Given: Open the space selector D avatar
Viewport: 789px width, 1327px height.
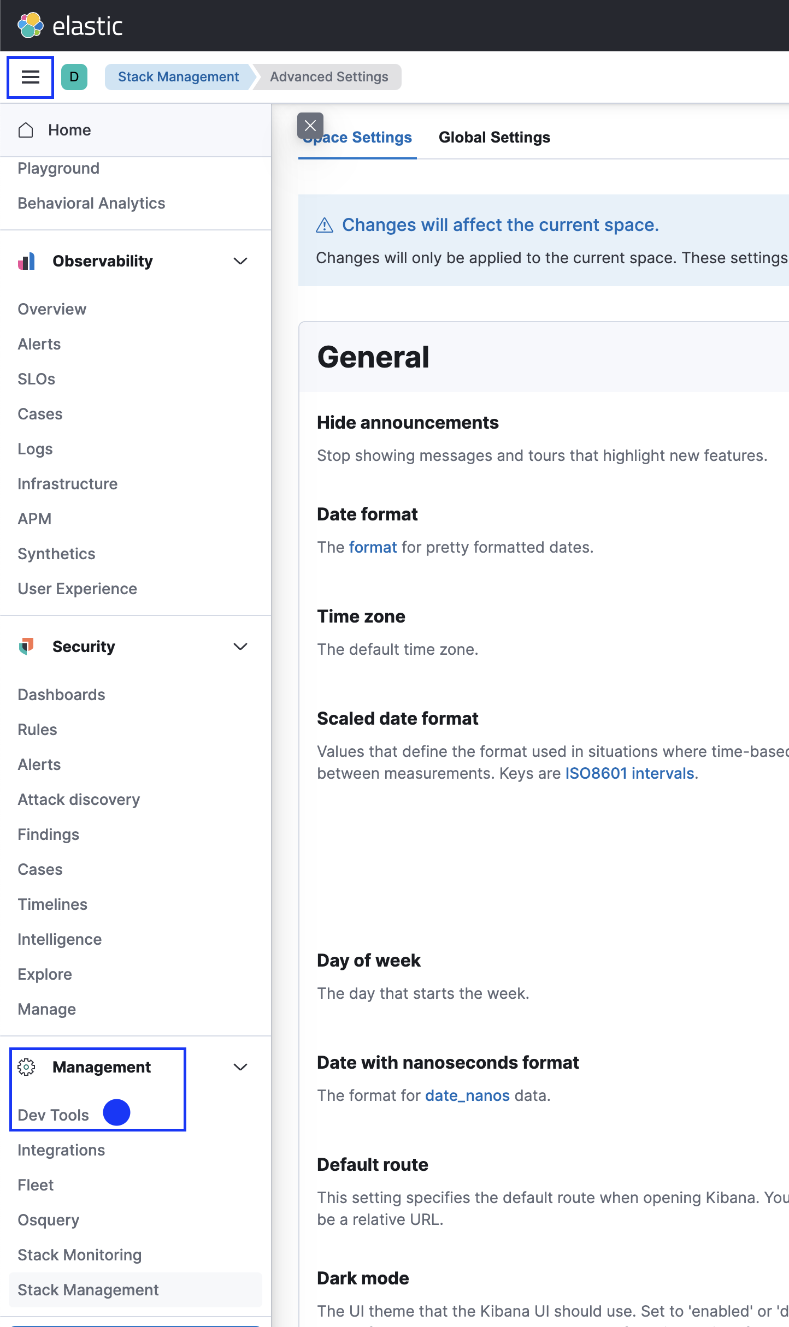Looking at the screenshot, I should pyautogui.click(x=74, y=77).
